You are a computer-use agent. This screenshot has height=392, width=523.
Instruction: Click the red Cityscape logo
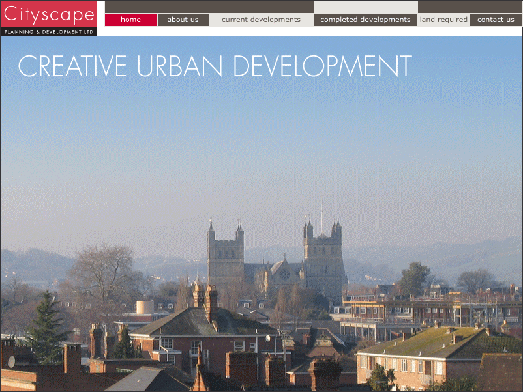49,14
